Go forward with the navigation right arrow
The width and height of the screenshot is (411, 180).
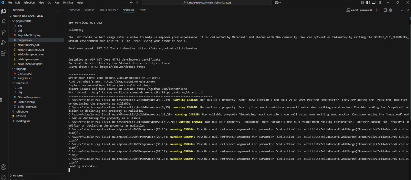[137, 2]
